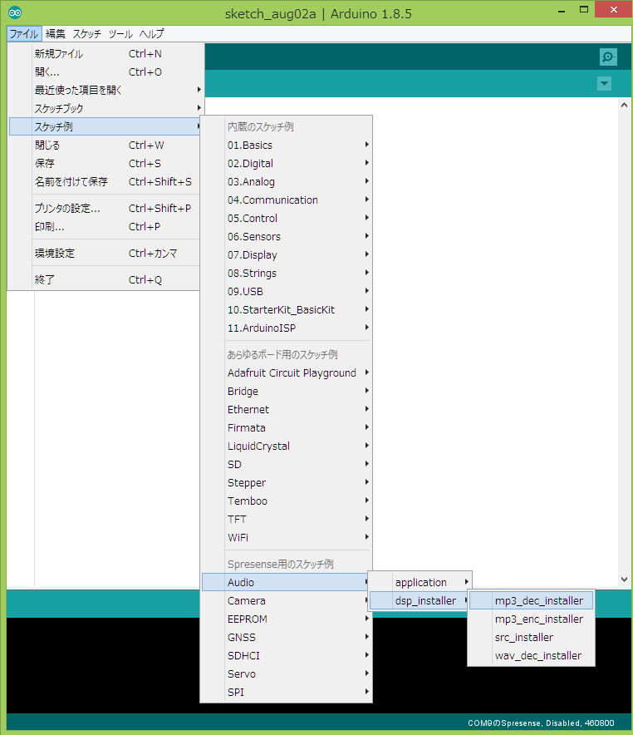The height and width of the screenshot is (735, 633).
Task: Expand 06.Sensors examples submenu
Action: pos(287,237)
